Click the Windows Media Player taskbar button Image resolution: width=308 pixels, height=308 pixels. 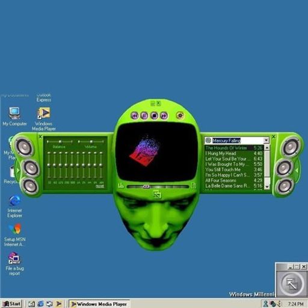click(99, 304)
